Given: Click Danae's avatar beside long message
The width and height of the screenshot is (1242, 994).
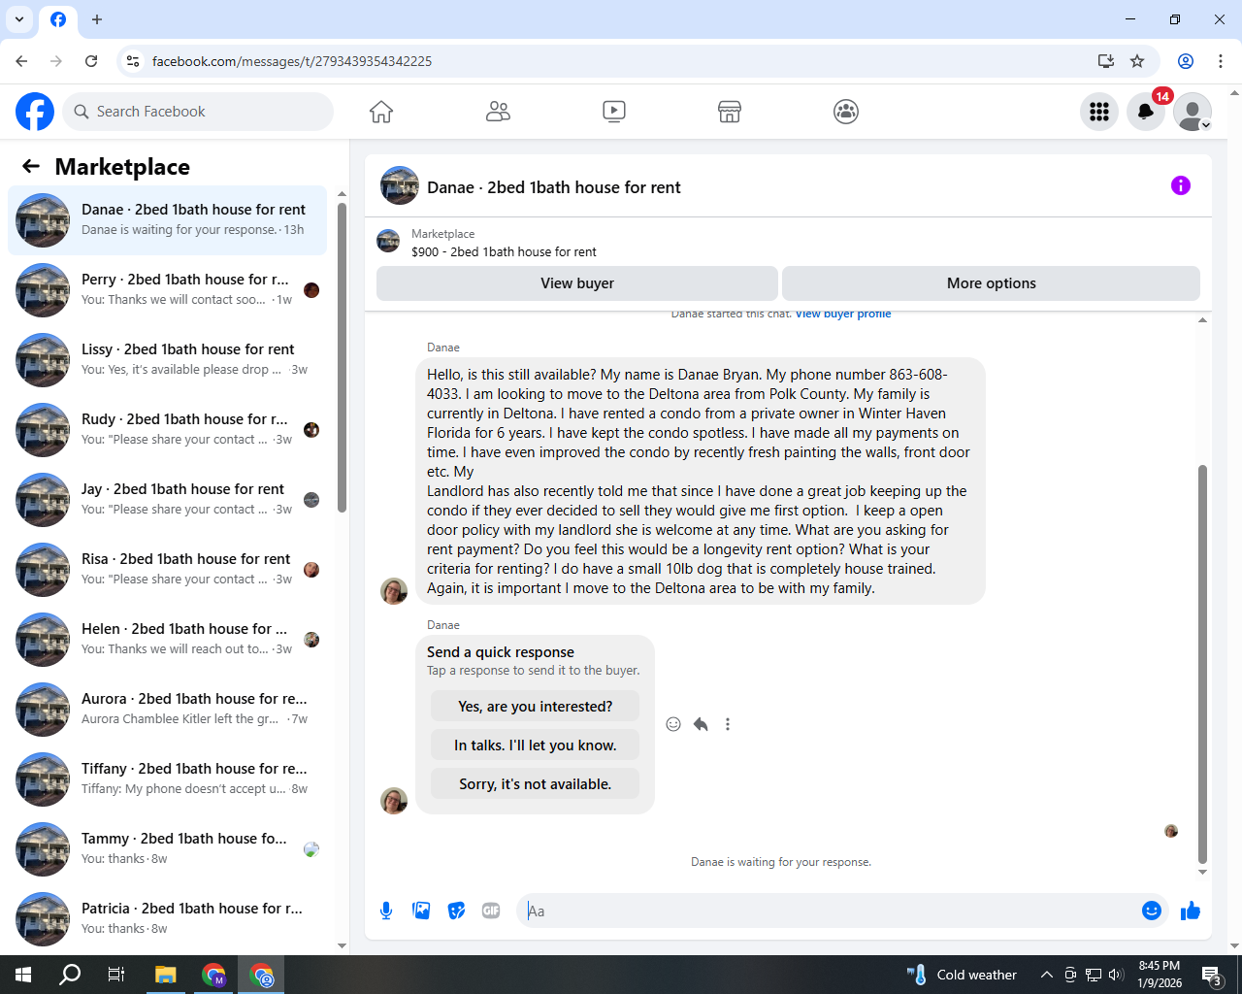Looking at the screenshot, I should (x=394, y=590).
